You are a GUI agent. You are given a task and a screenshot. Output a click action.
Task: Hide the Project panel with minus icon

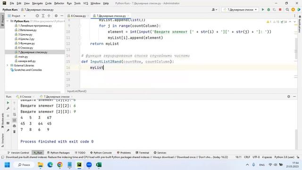click(62, 16)
